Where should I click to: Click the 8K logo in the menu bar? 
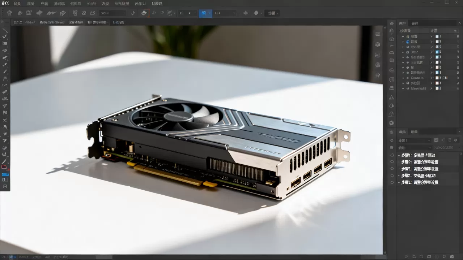[x=5, y=3]
